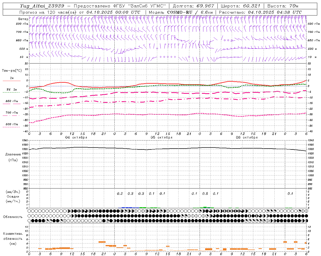Click the Облачность cloud cover label
Viewport: 321px width, 256px height.
[13, 217]
